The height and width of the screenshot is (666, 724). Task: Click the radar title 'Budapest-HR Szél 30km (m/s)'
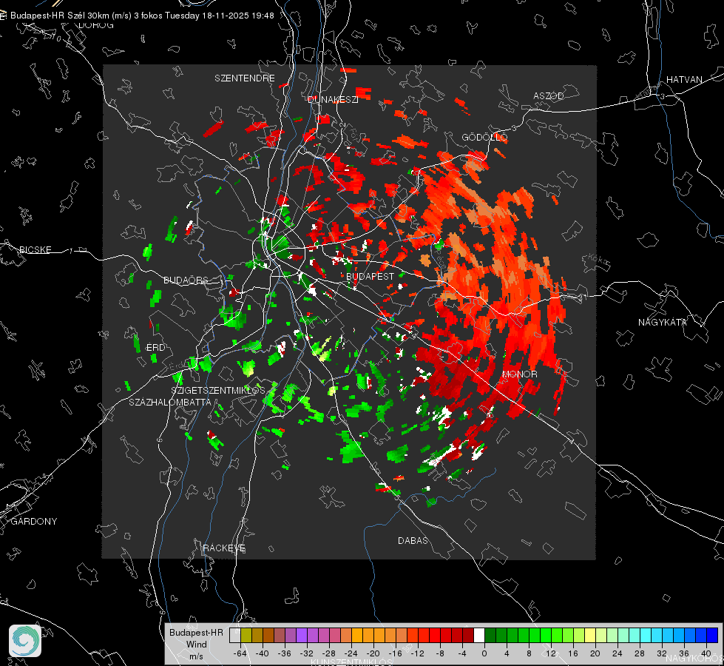coord(71,16)
